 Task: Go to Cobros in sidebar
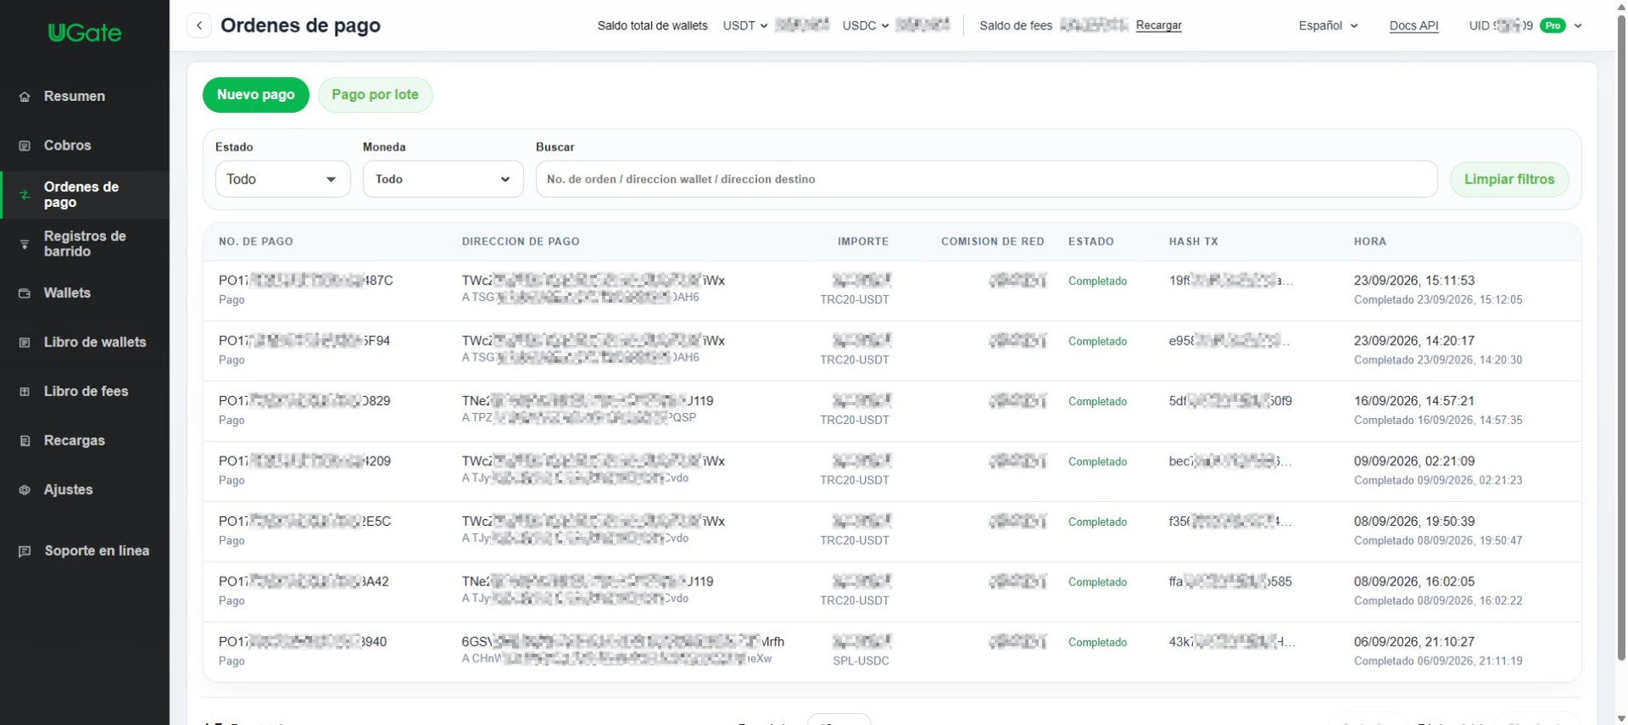[x=68, y=146]
